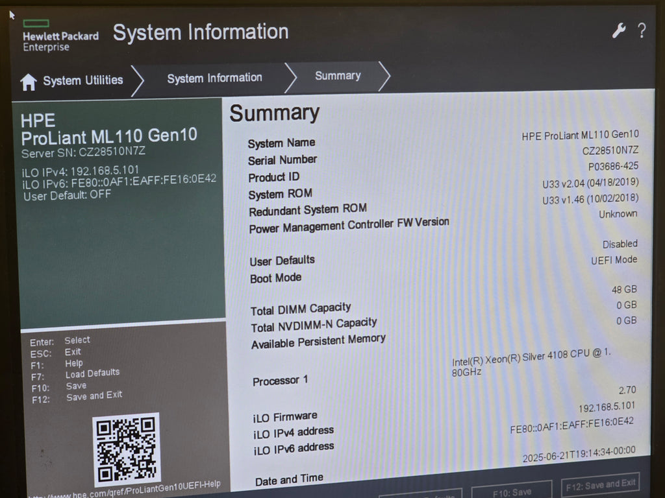
Task: Click the Disabled user defaults value
Action: click(x=620, y=244)
